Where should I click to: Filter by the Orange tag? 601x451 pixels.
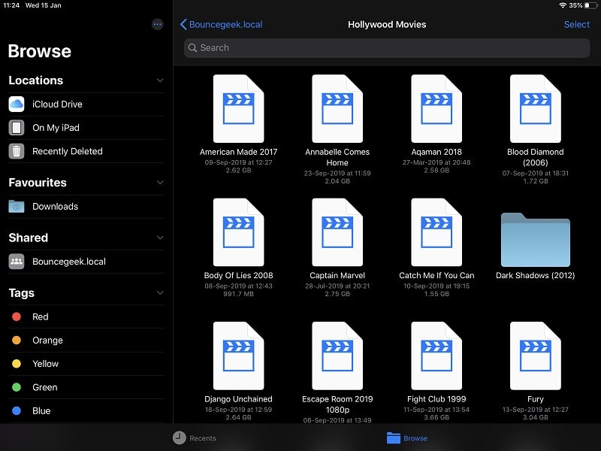pyautogui.click(x=86, y=341)
